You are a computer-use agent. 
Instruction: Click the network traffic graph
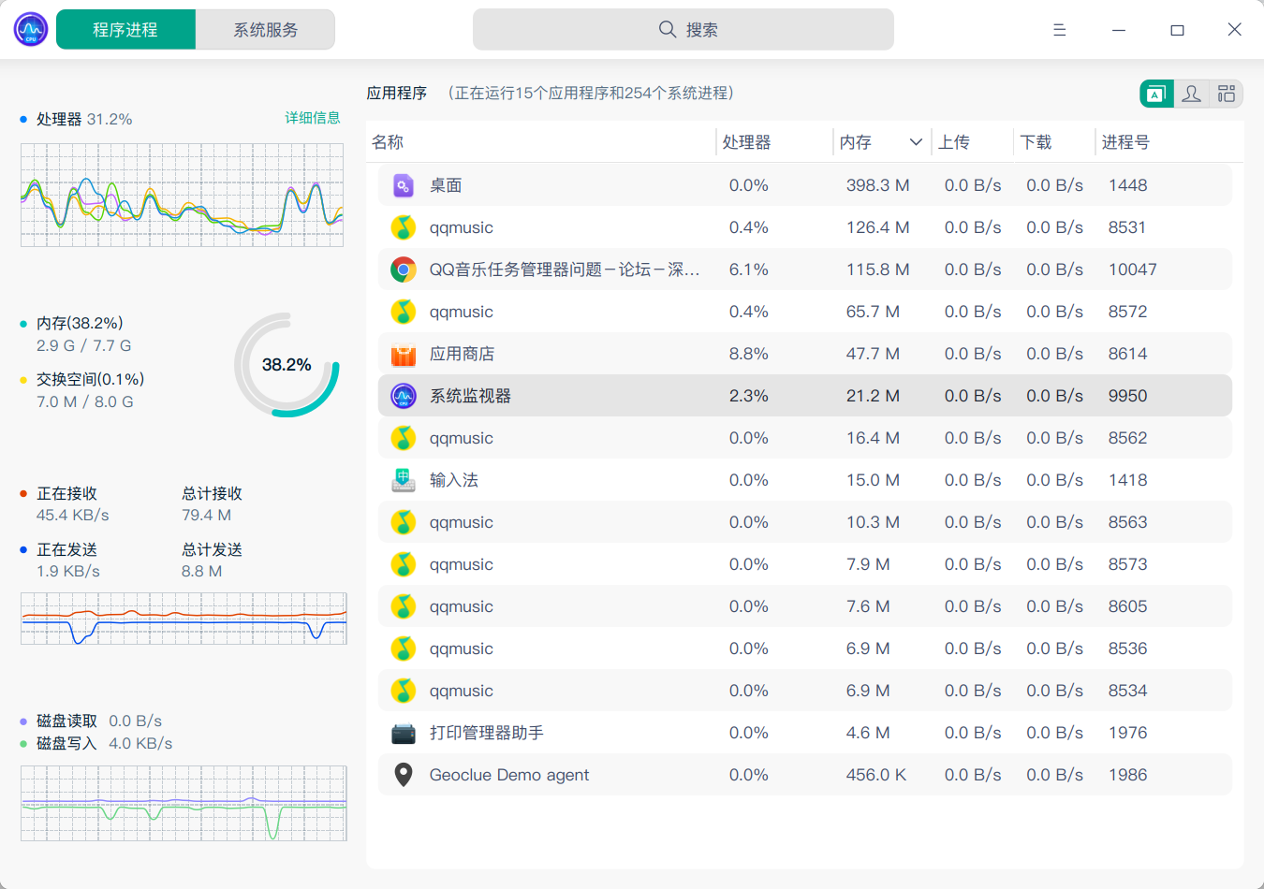tap(184, 619)
